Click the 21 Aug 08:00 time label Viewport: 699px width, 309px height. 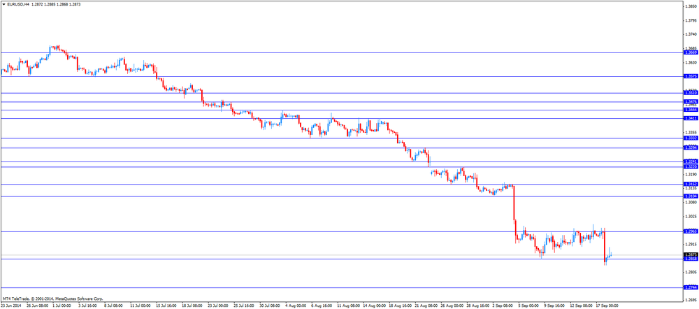point(426,306)
